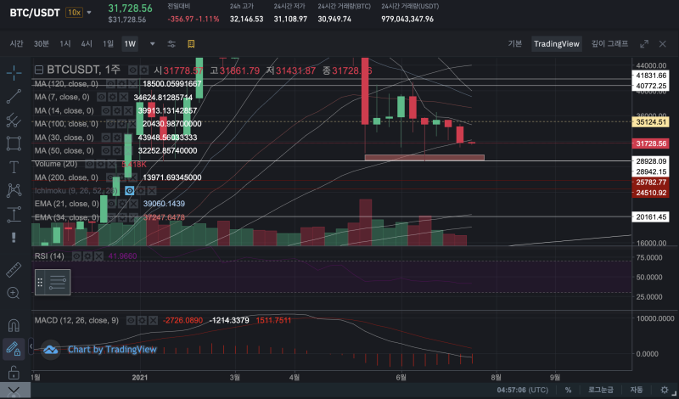
Task: Open BTCUSDT series settings gear
Action: click(143, 70)
